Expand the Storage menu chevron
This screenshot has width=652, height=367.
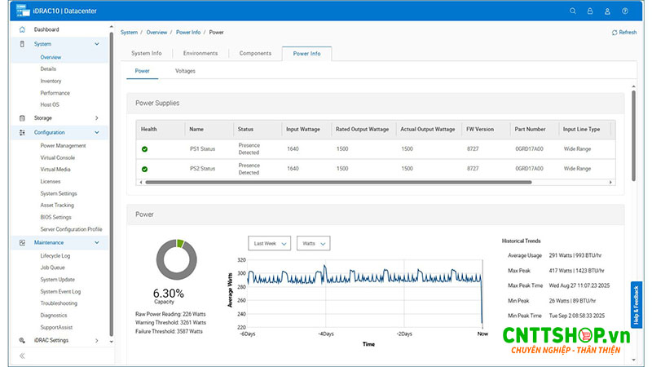click(x=97, y=118)
